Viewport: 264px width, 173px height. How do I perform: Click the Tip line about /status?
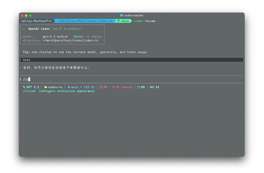pos(86,52)
